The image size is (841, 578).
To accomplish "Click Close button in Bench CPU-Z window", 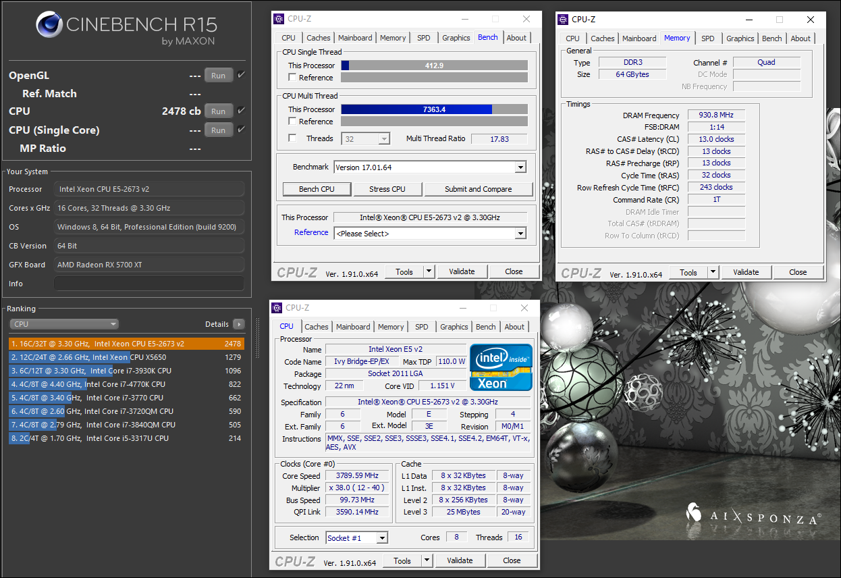I will pos(514,271).
